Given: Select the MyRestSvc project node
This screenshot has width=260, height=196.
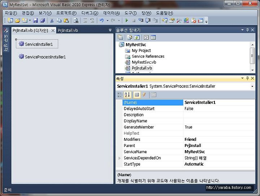Looking at the screenshot, I should click(x=136, y=45).
